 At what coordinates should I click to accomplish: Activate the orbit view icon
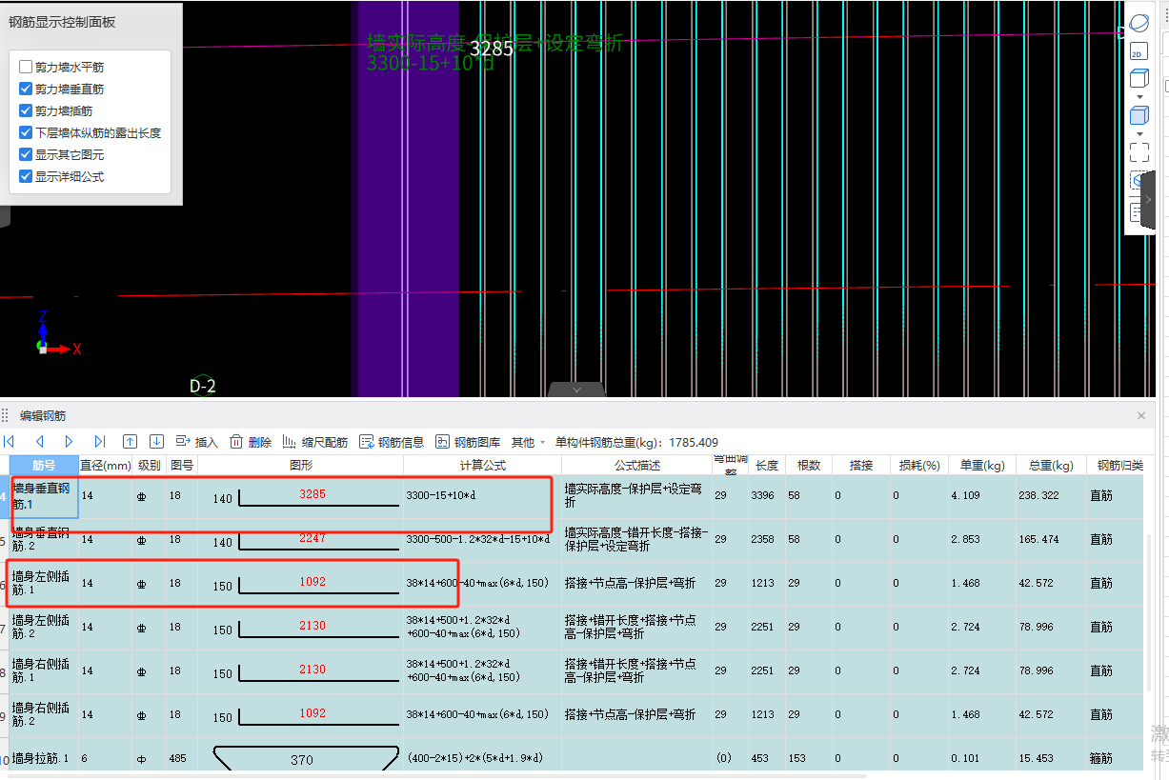click(x=1139, y=23)
